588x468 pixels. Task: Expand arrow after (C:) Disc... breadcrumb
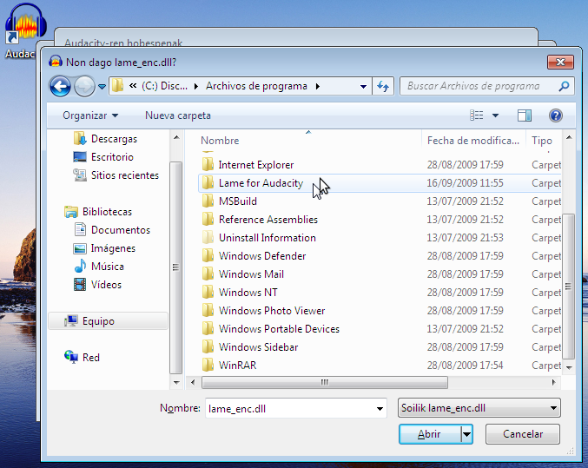click(196, 87)
